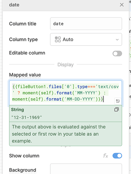Copy the String output value icon
The width and height of the screenshot is (131, 174).
tap(117, 109)
